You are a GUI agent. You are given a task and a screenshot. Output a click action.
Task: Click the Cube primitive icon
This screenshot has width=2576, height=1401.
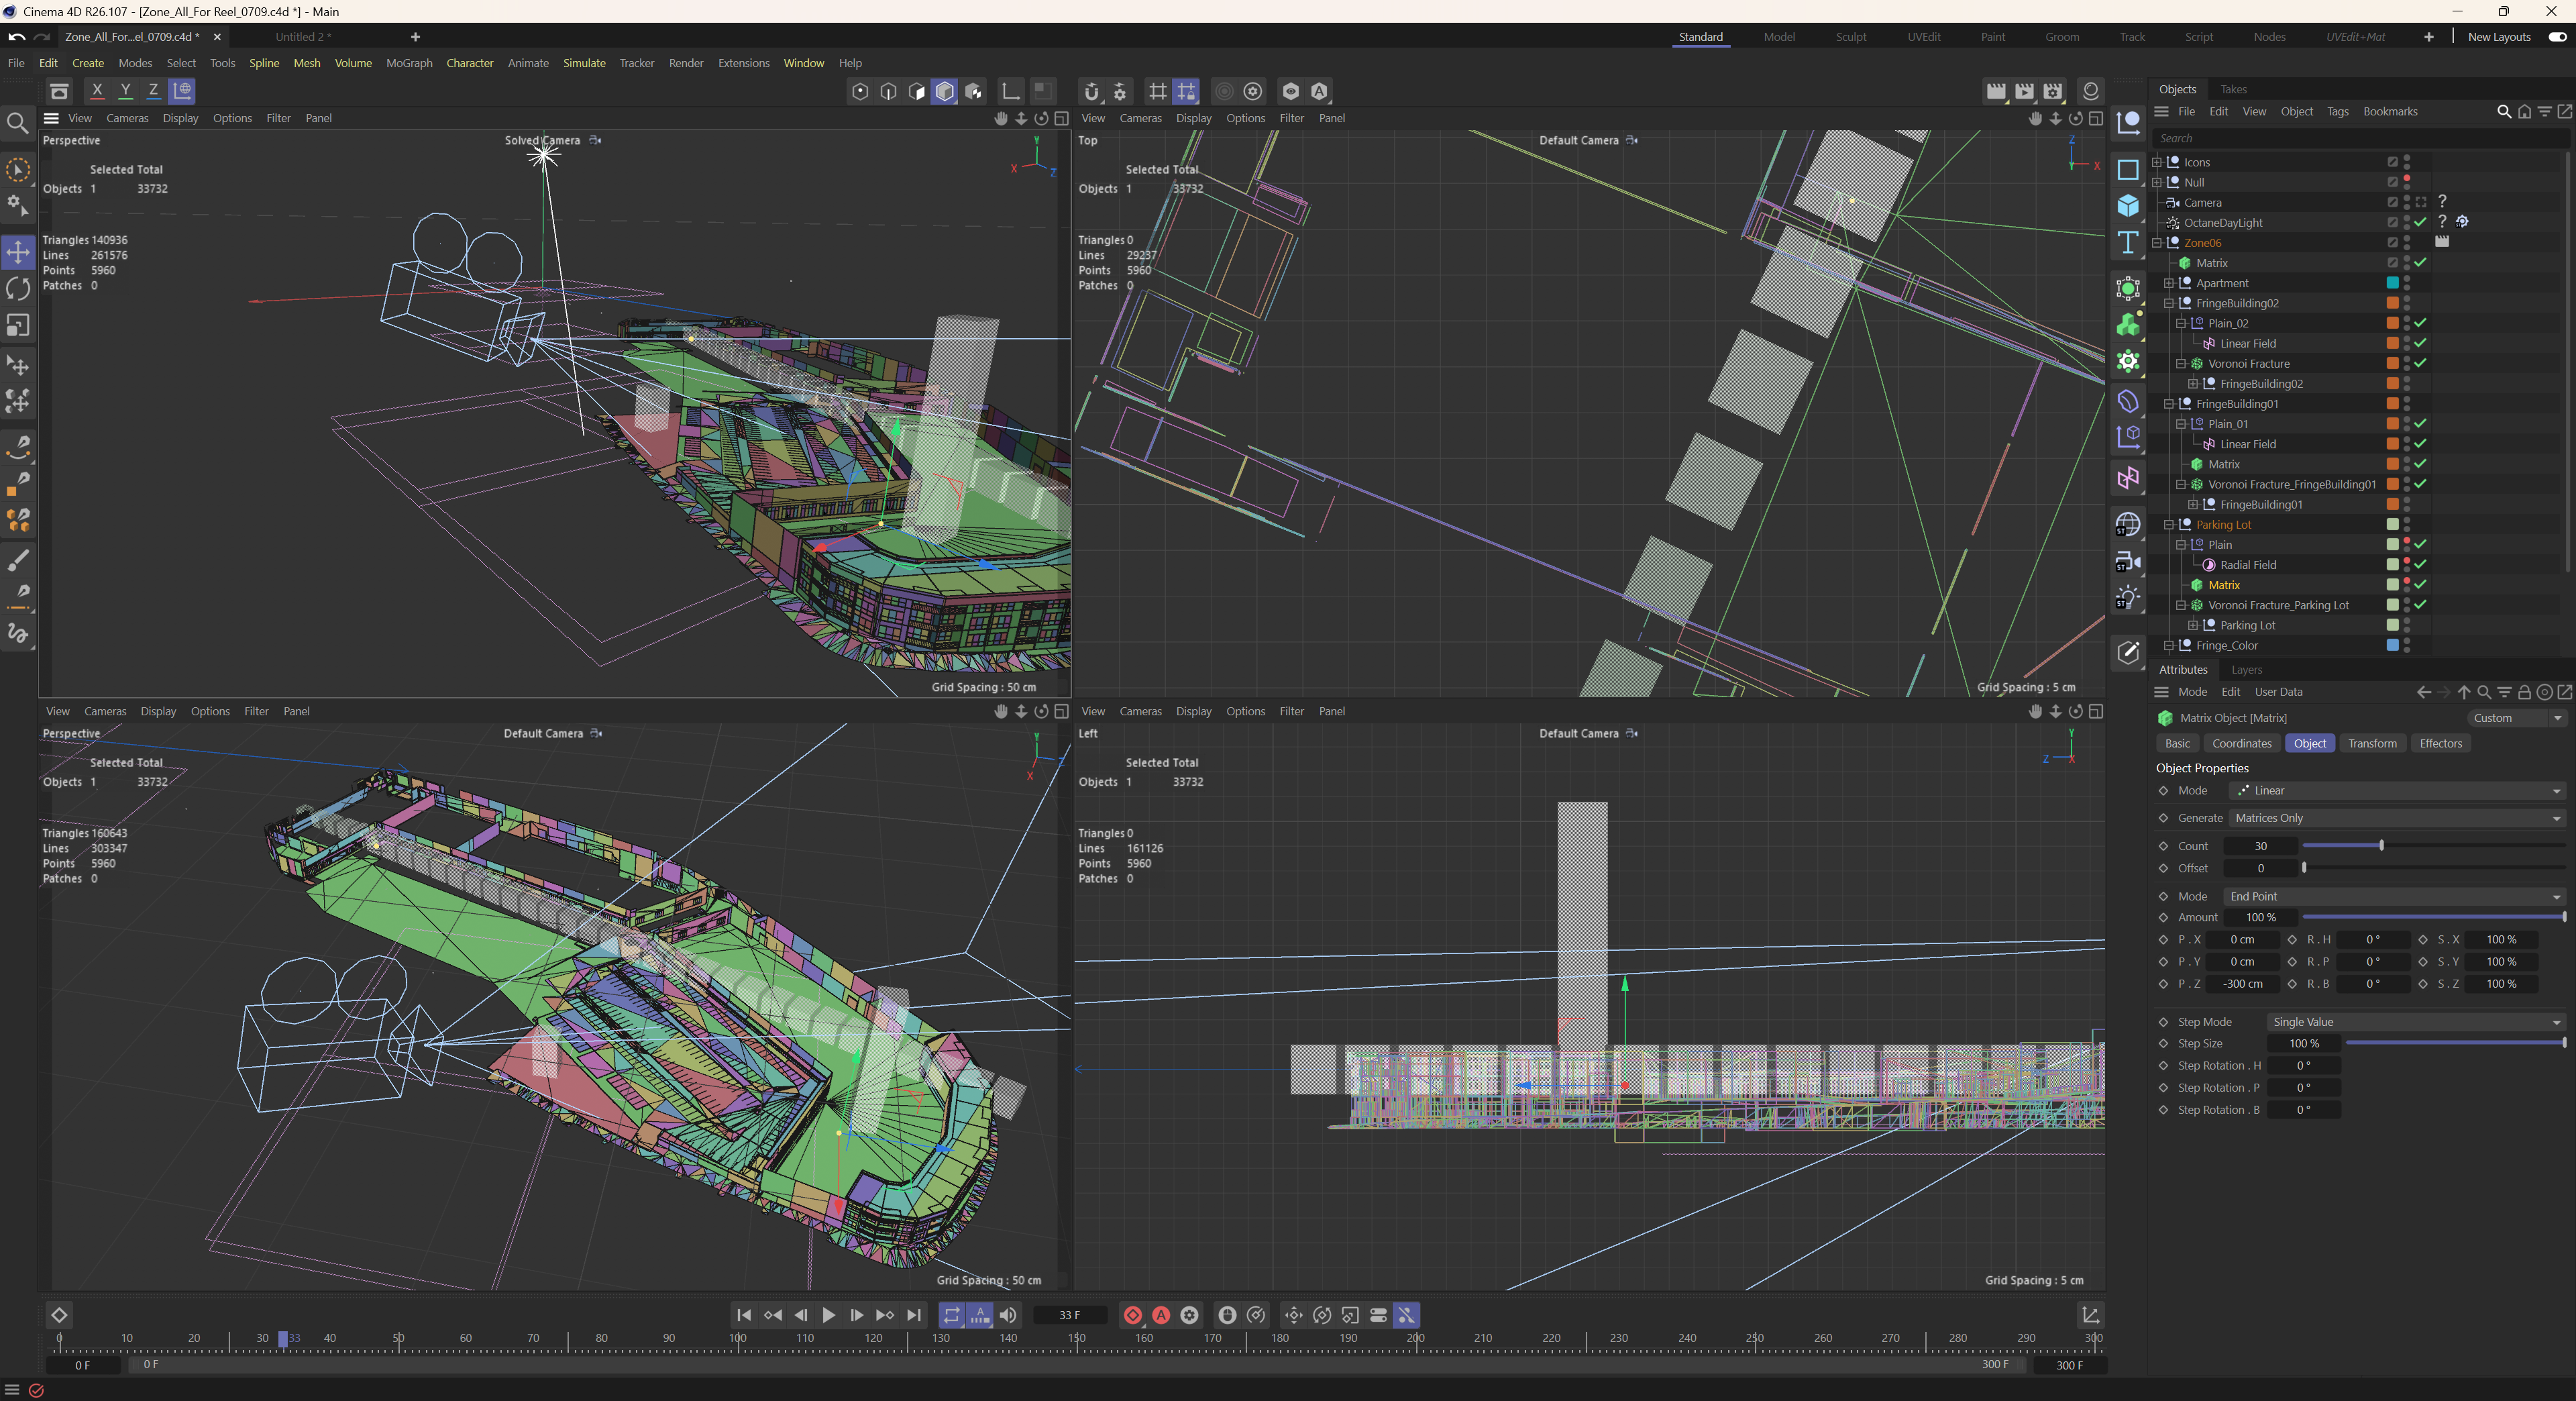coord(2128,206)
